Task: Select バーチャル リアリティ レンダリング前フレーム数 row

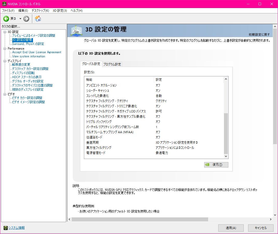Action: pyautogui.click(x=154, y=127)
